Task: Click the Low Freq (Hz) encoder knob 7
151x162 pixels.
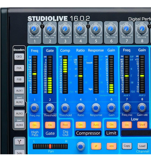Action: pyautogui.click(x=127, y=108)
